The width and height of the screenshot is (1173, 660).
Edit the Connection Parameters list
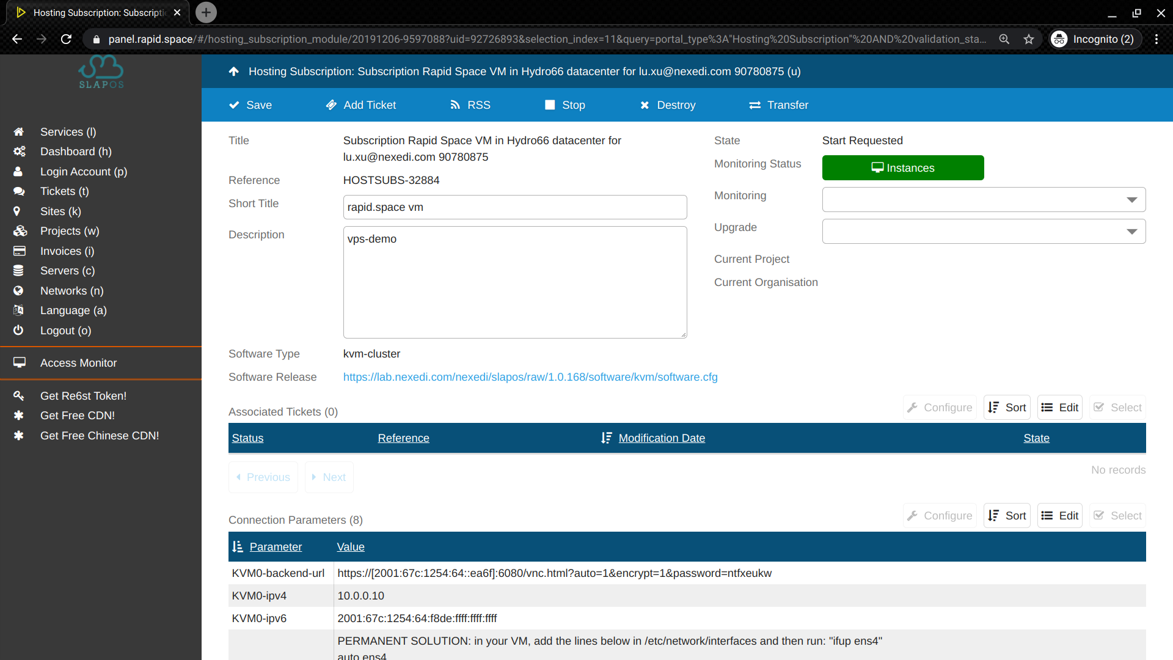pyautogui.click(x=1060, y=516)
